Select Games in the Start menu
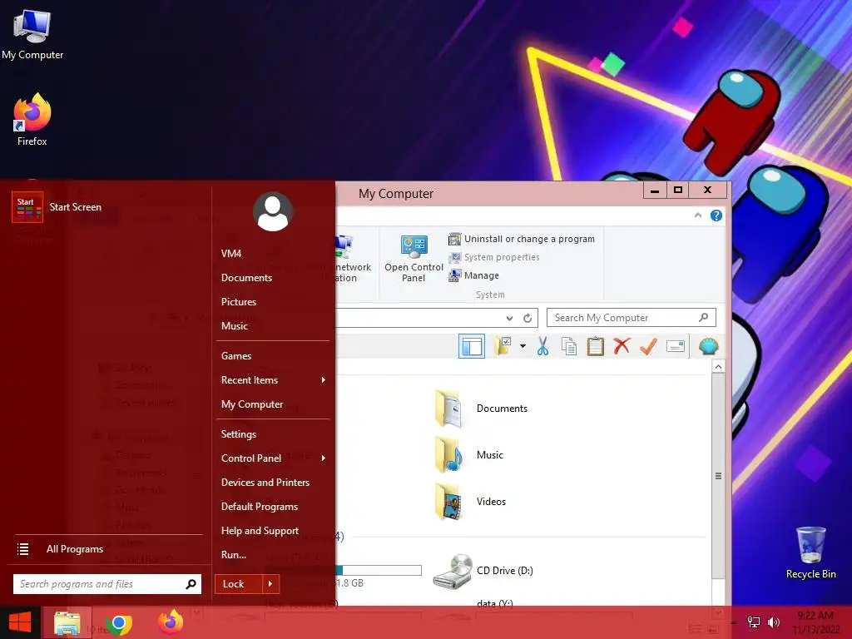This screenshot has width=852, height=639. (x=235, y=356)
